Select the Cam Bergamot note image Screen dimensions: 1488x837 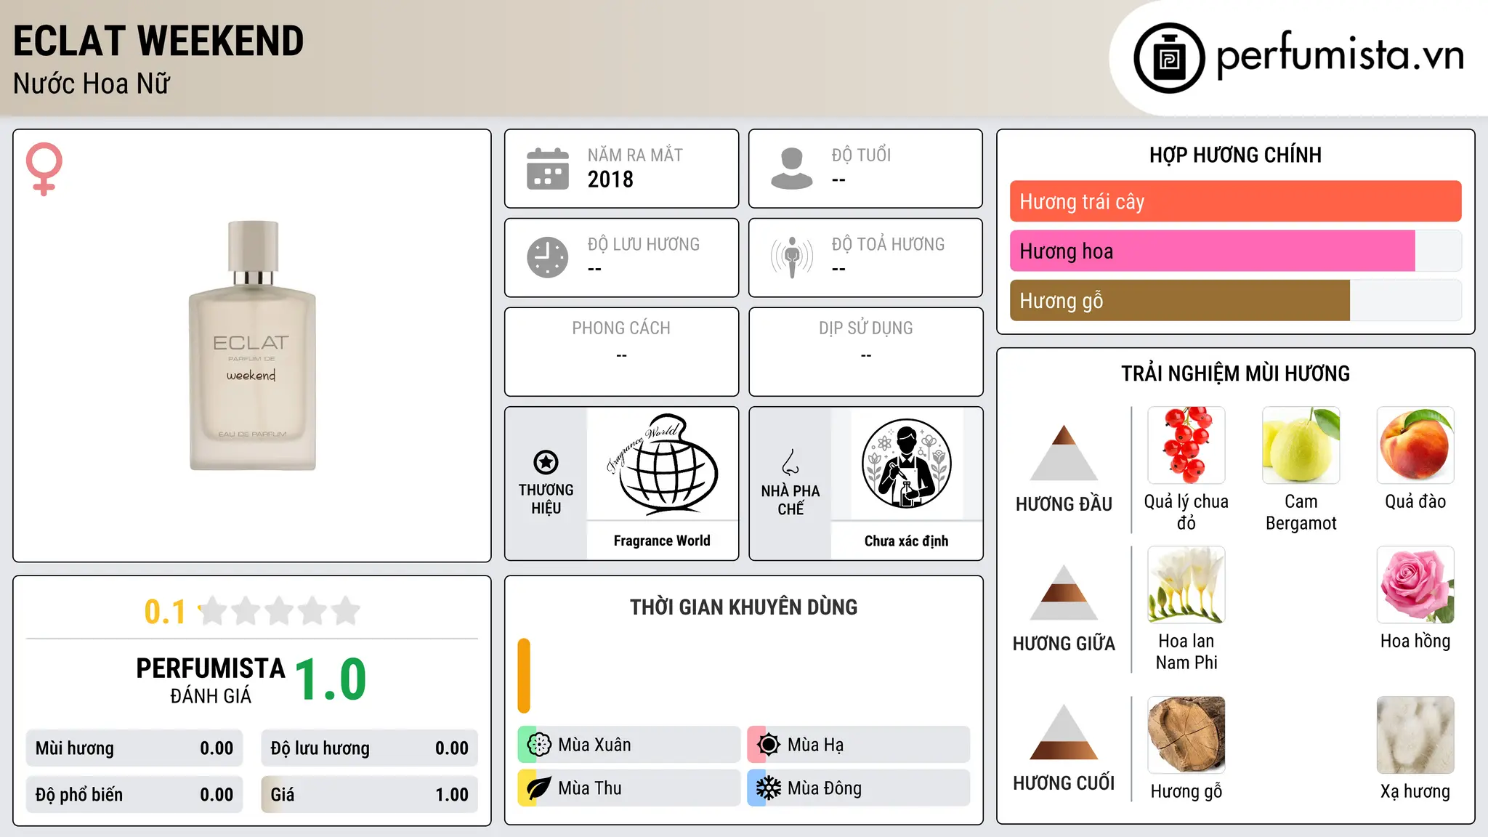pyautogui.click(x=1301, y=445)
